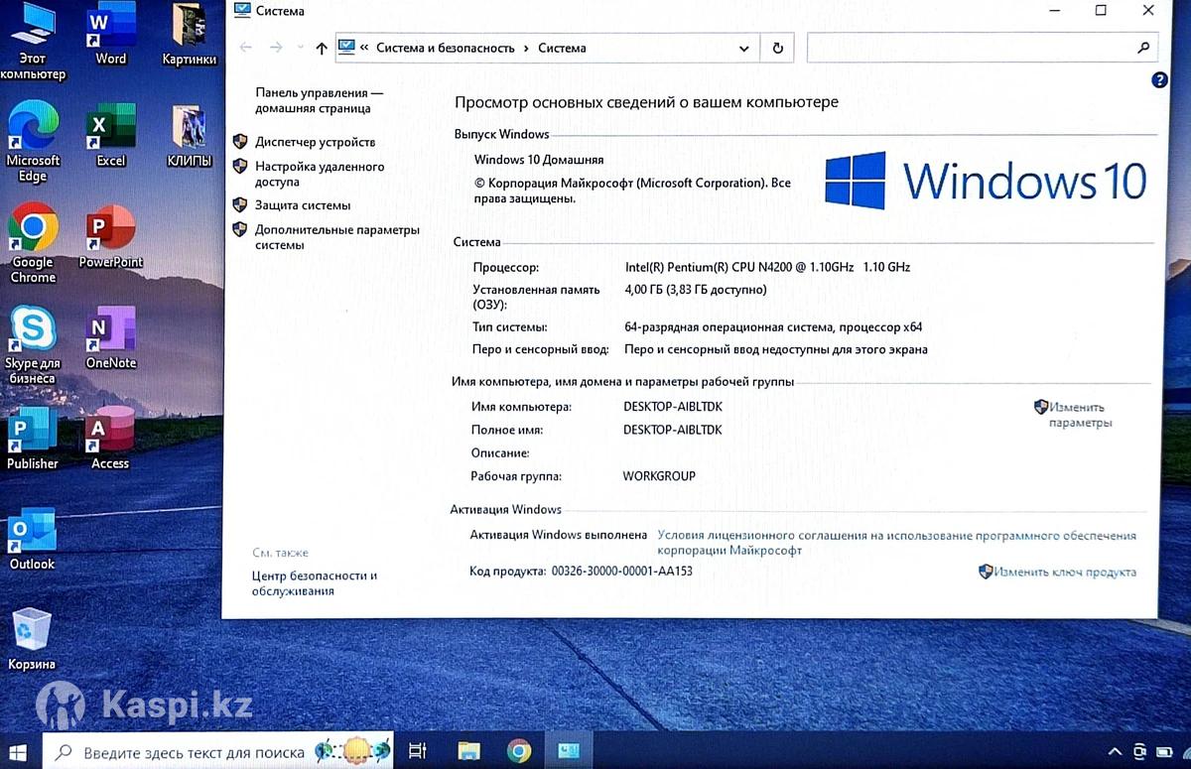Viewport: 1191px width, 769px height.
Task: Open the Этот компьютер desktop icon
Action: [x=33, y=43]
